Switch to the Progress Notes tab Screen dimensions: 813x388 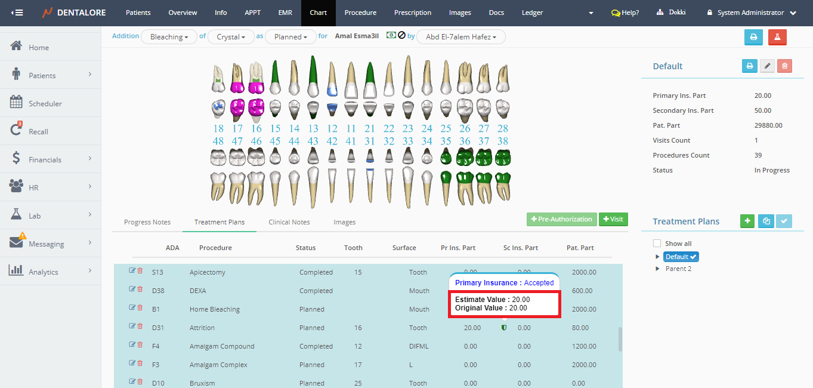147,222
